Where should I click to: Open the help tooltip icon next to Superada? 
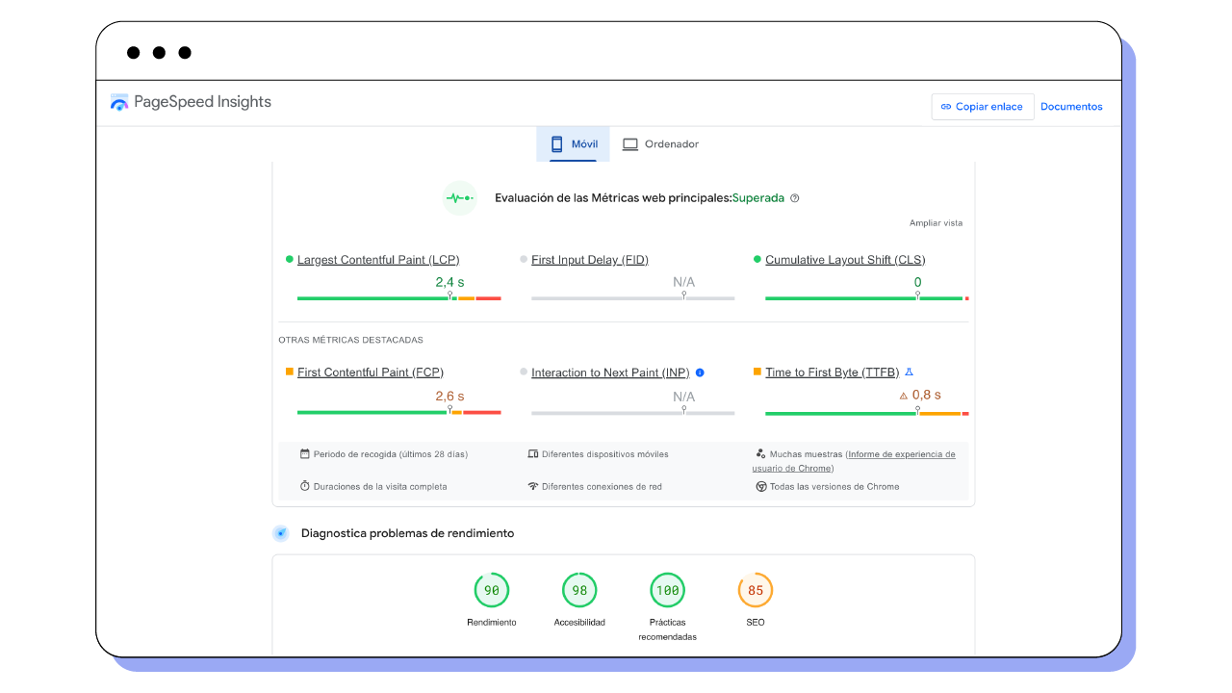tap(794, 197)
